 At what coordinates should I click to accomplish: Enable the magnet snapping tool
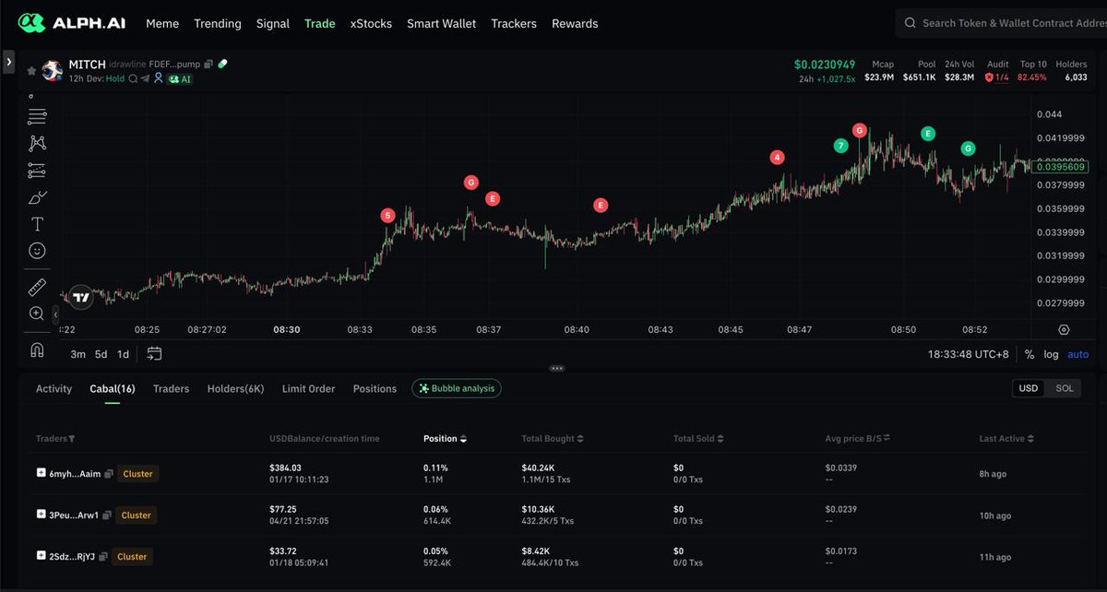(37, 349)
